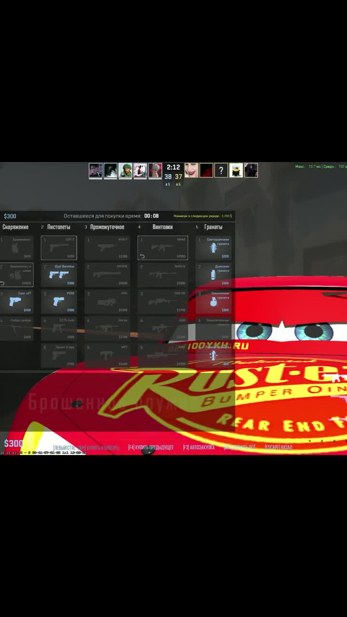Open the Промежуточное category
347x617 pixels.
tap(107, 227)
